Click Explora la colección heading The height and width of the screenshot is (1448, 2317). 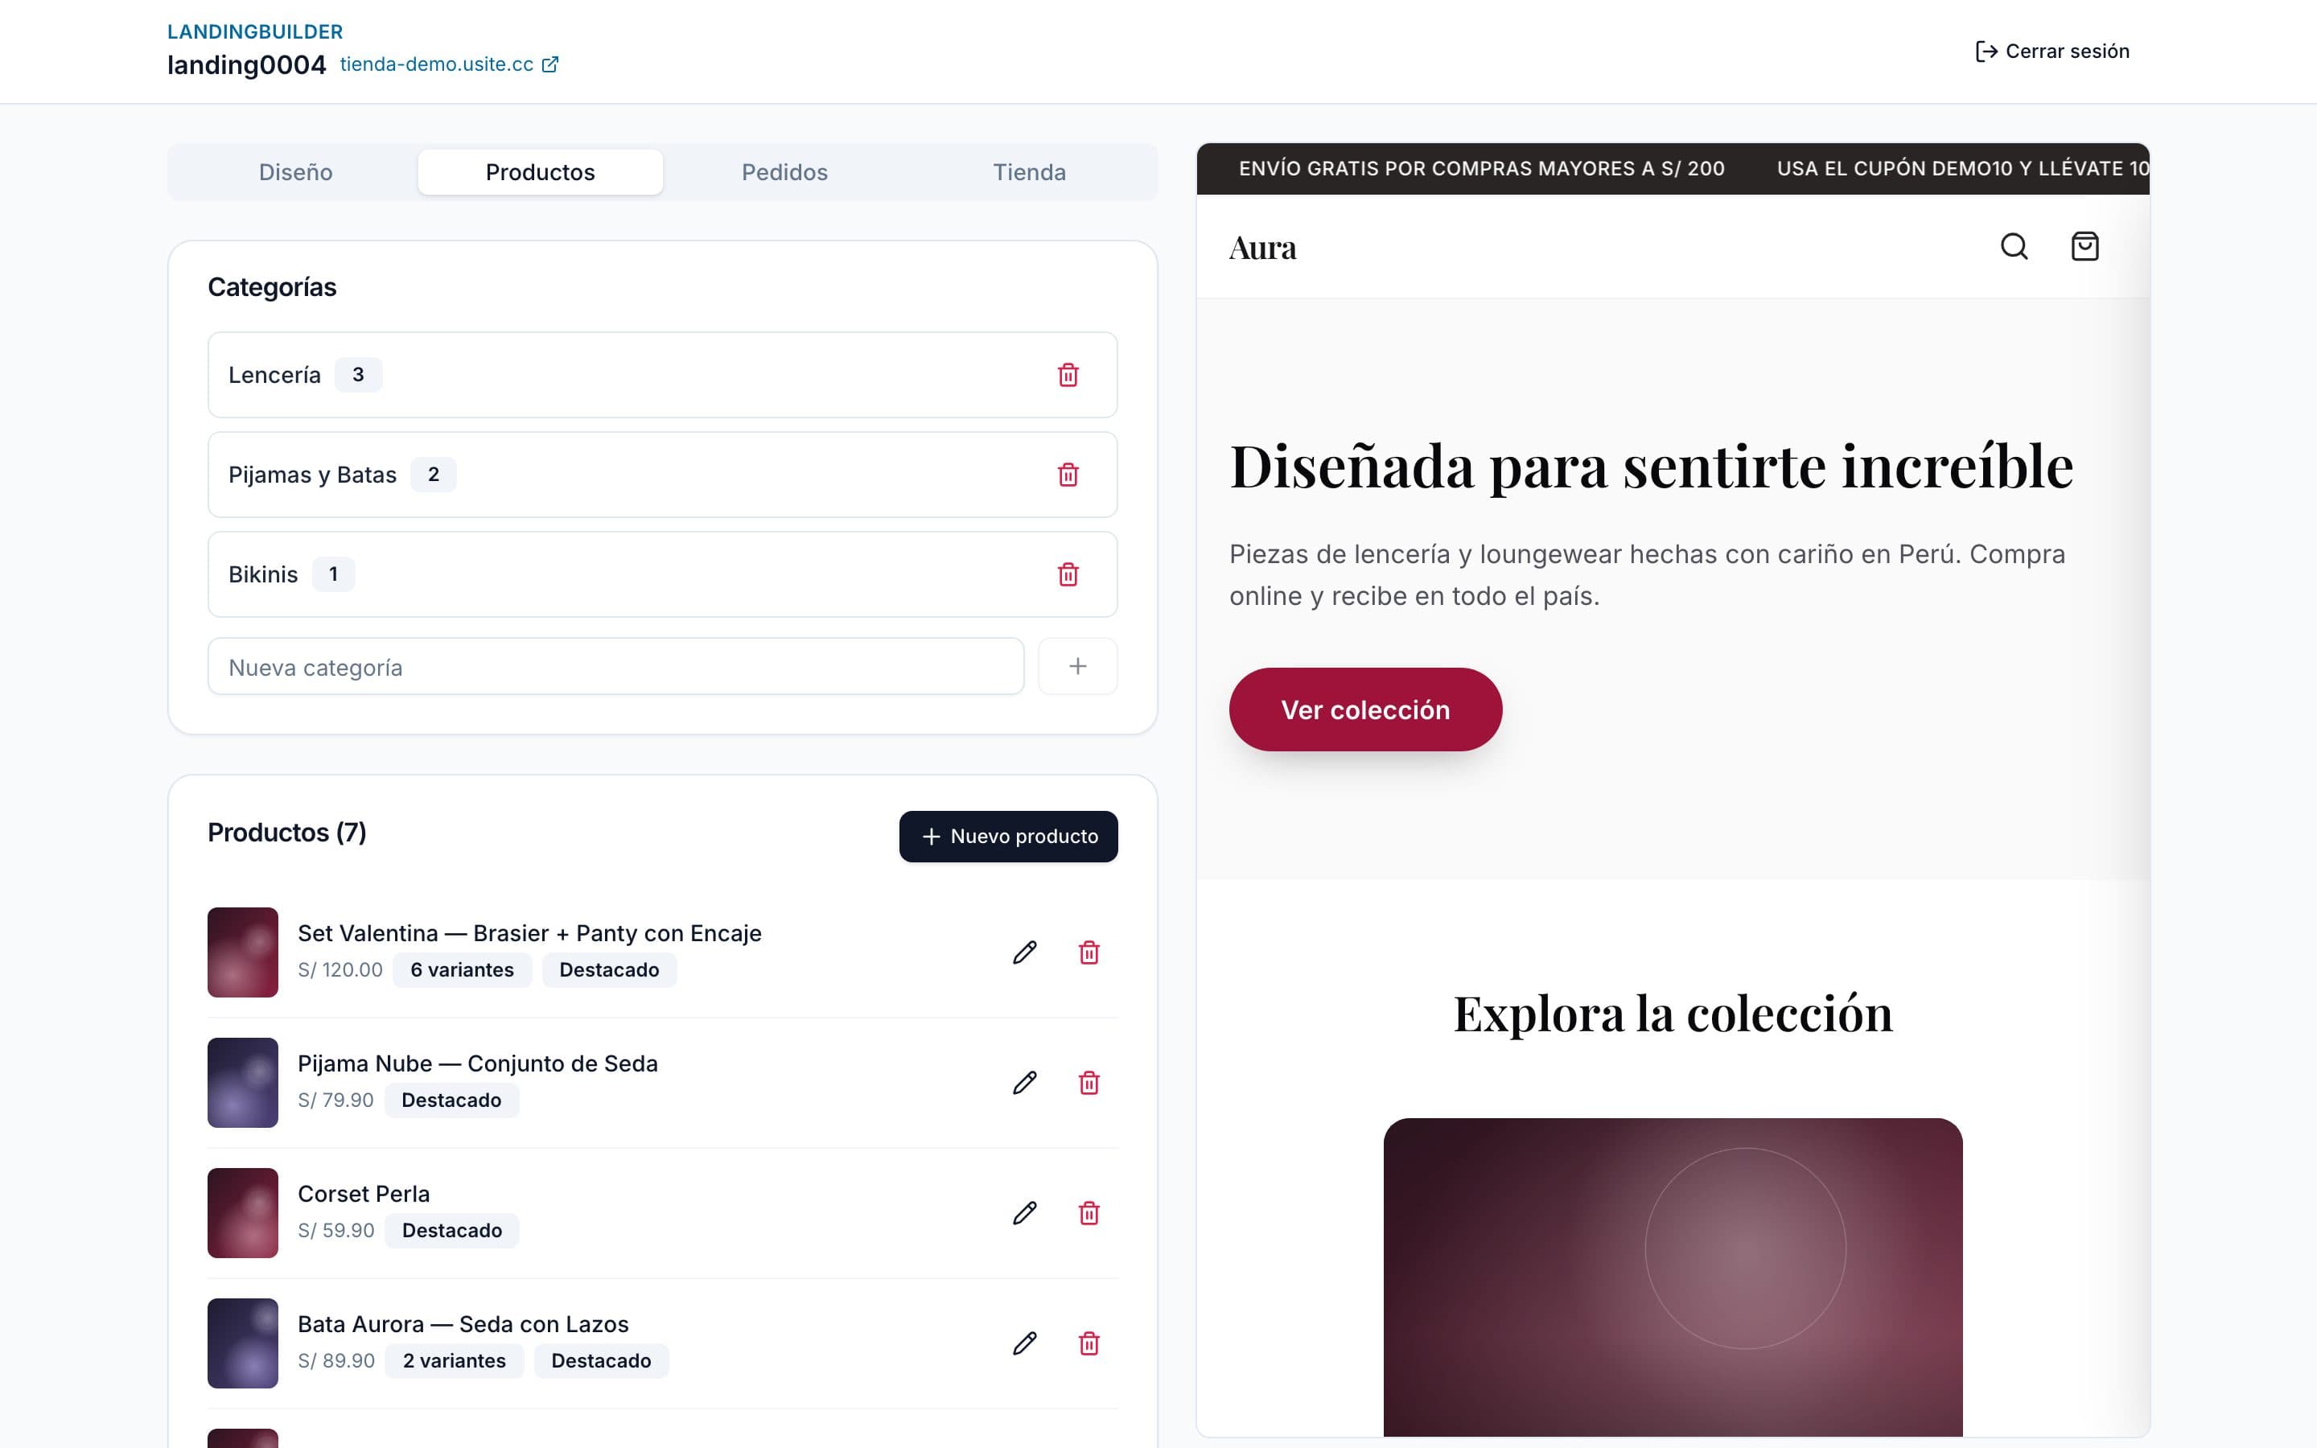coord(1673,1014)
